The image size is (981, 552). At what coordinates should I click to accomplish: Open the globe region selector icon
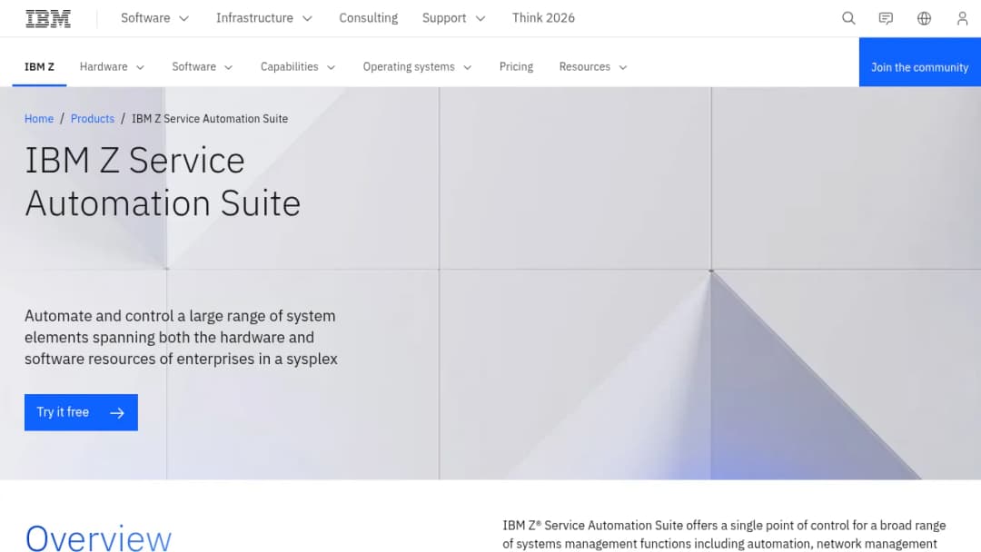pyautogui.click(x=924, y=18)
